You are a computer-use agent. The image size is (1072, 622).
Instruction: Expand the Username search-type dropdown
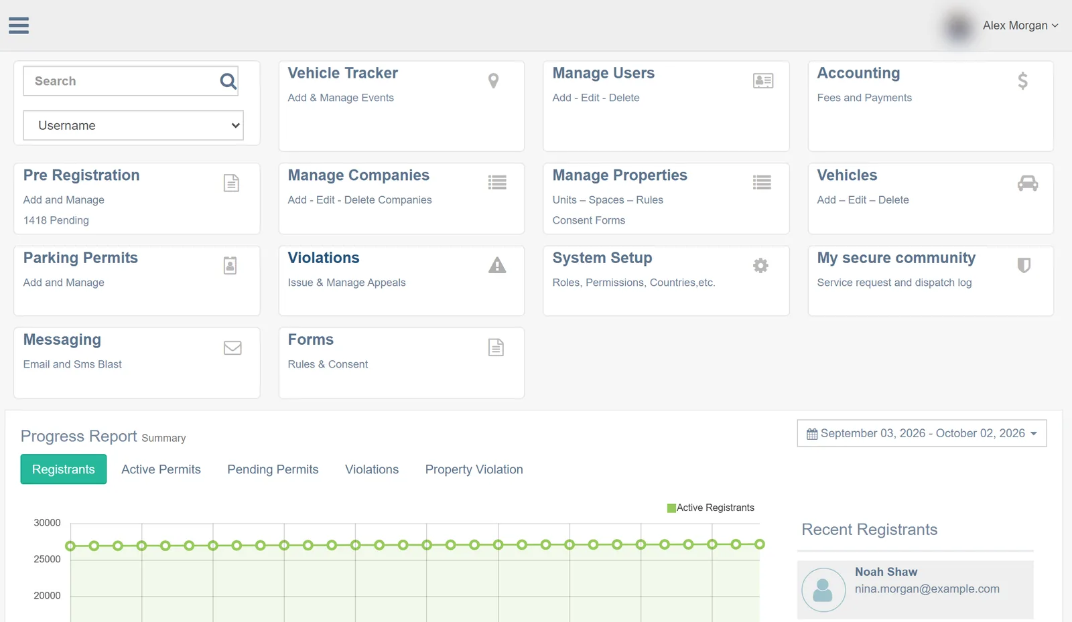[133, 125]
